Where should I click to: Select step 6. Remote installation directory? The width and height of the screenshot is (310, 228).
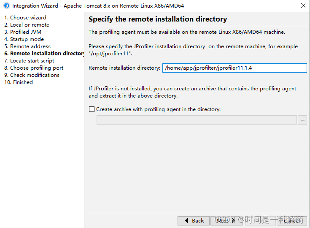coord(44,54)
